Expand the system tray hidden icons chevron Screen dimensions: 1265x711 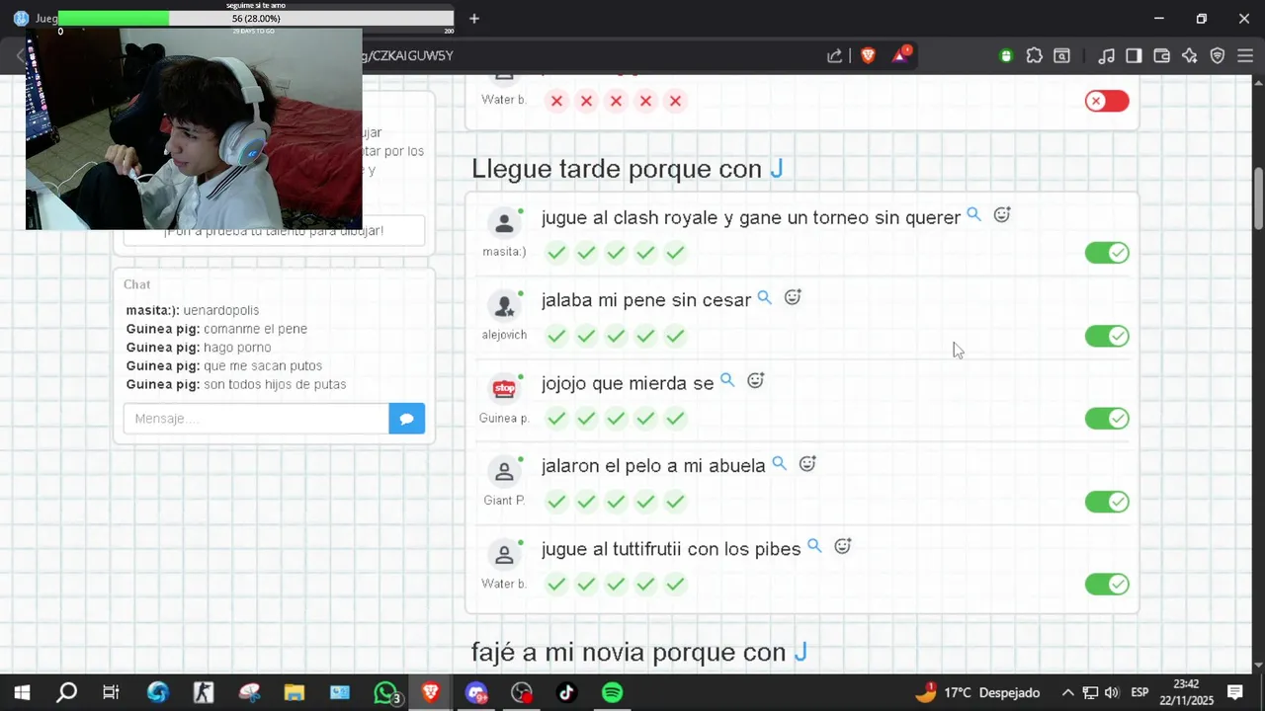(1067, 692)
